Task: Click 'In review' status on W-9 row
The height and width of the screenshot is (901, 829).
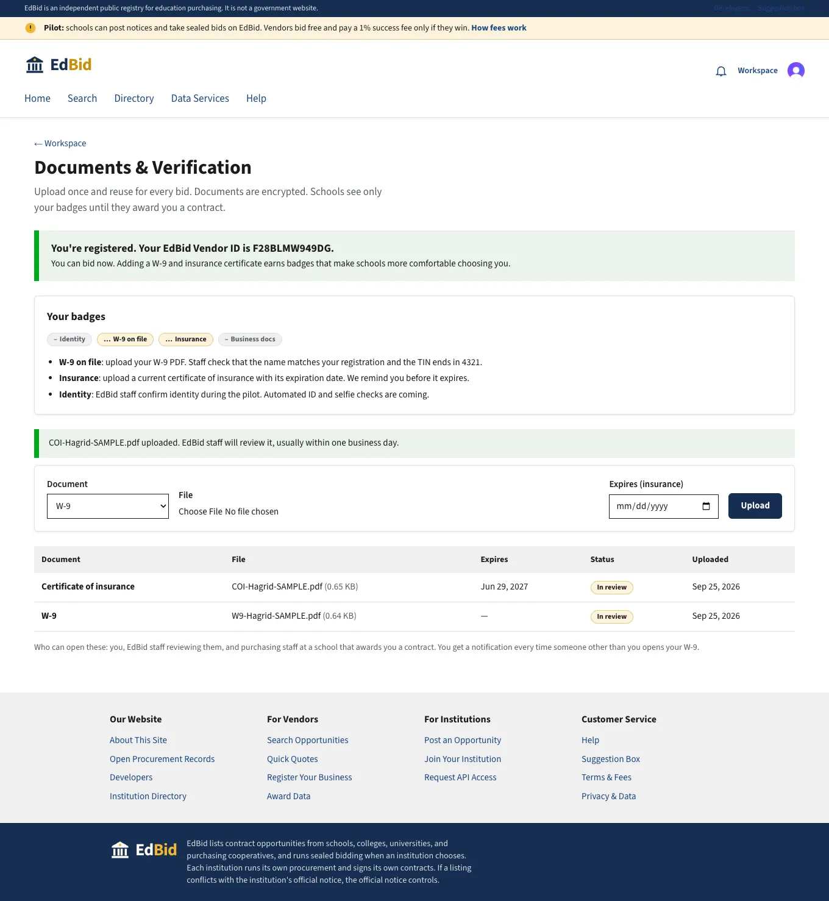Action: pyautogui.click(x=612, y=617)
